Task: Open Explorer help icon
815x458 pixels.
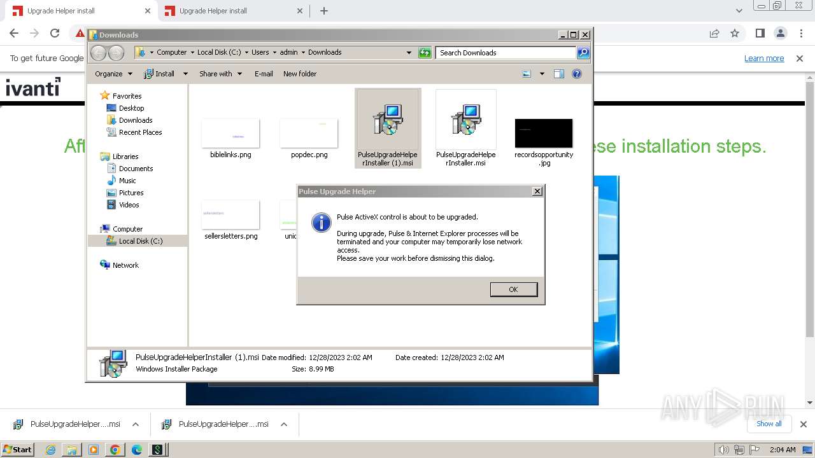Action: coord(577,74)
